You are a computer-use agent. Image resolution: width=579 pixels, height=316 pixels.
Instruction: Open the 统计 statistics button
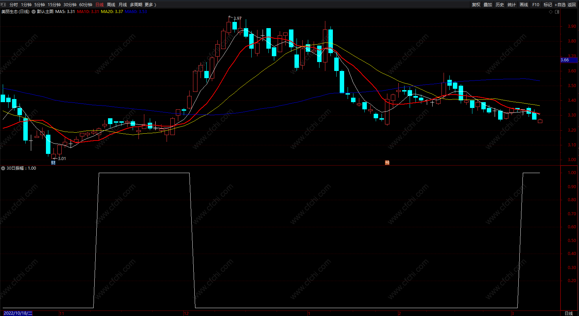[512, 4]
